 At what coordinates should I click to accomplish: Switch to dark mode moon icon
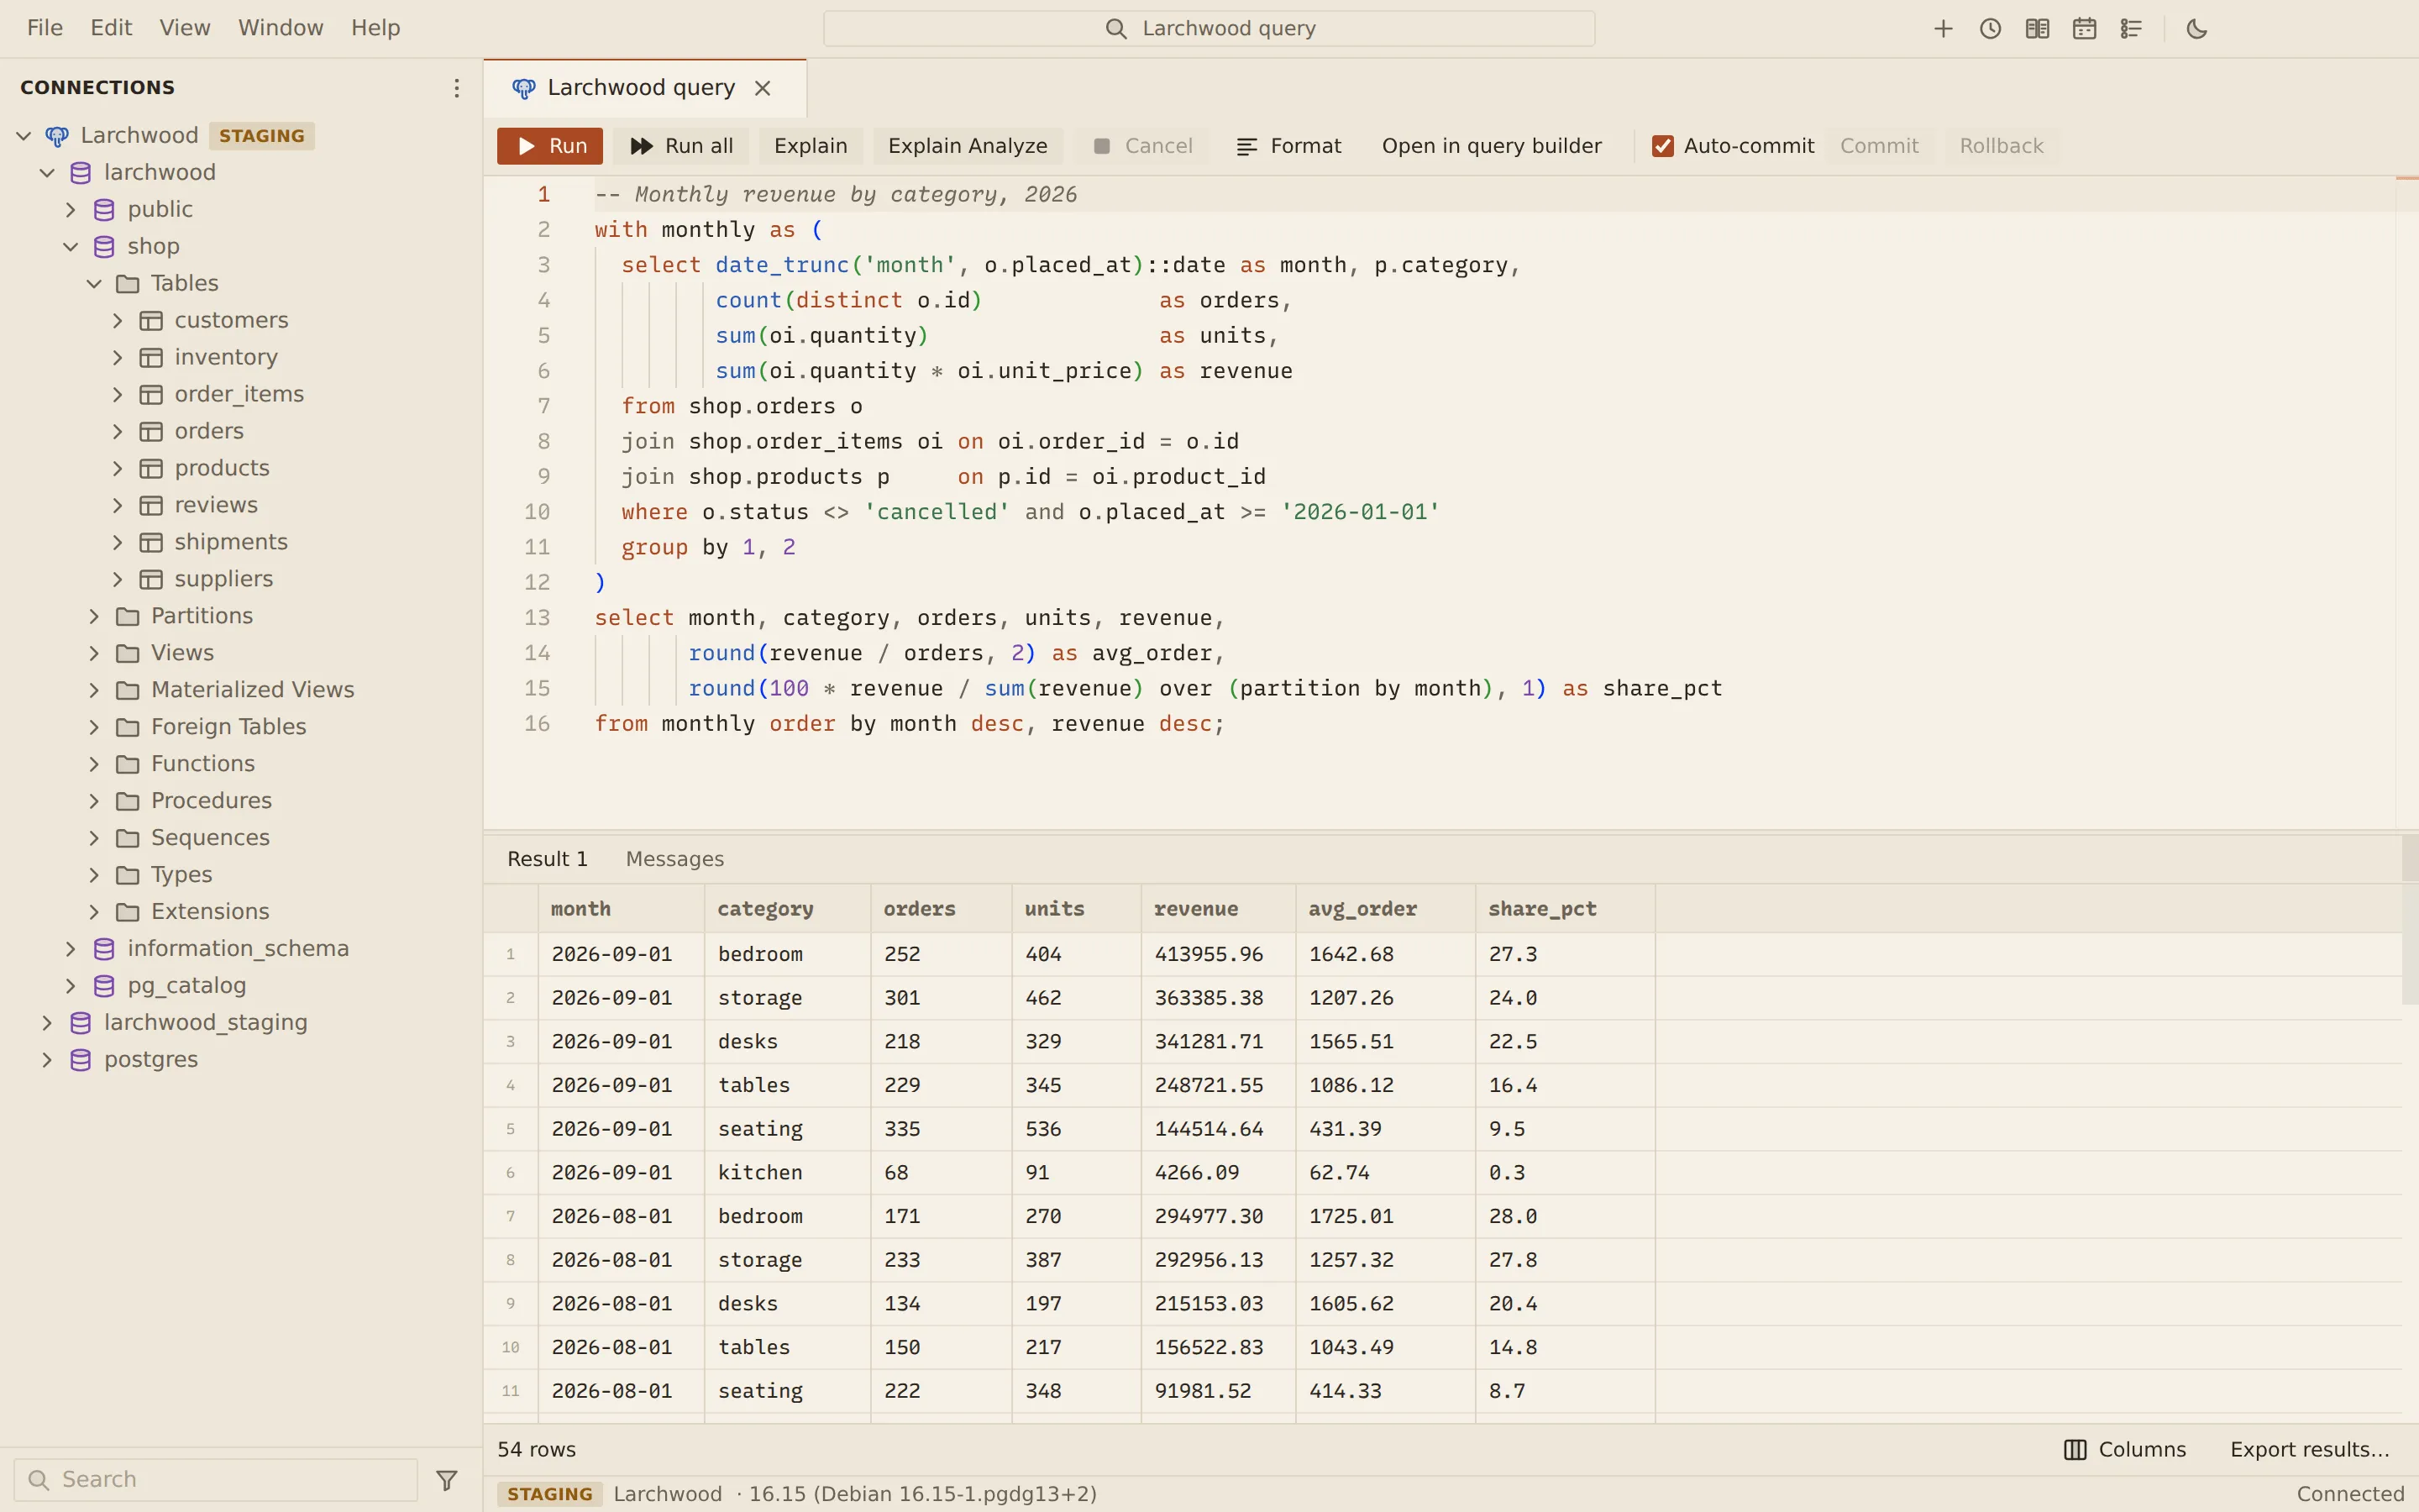pos(2196,29)
